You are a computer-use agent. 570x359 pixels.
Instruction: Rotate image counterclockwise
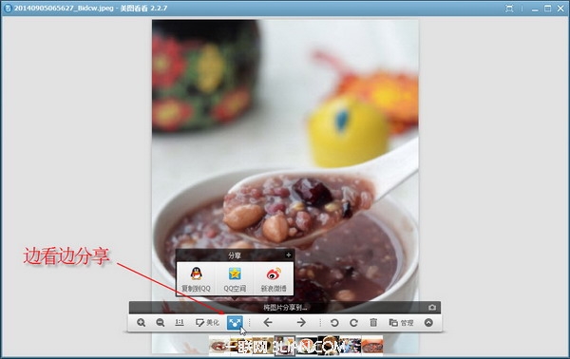tap(334, 322)
